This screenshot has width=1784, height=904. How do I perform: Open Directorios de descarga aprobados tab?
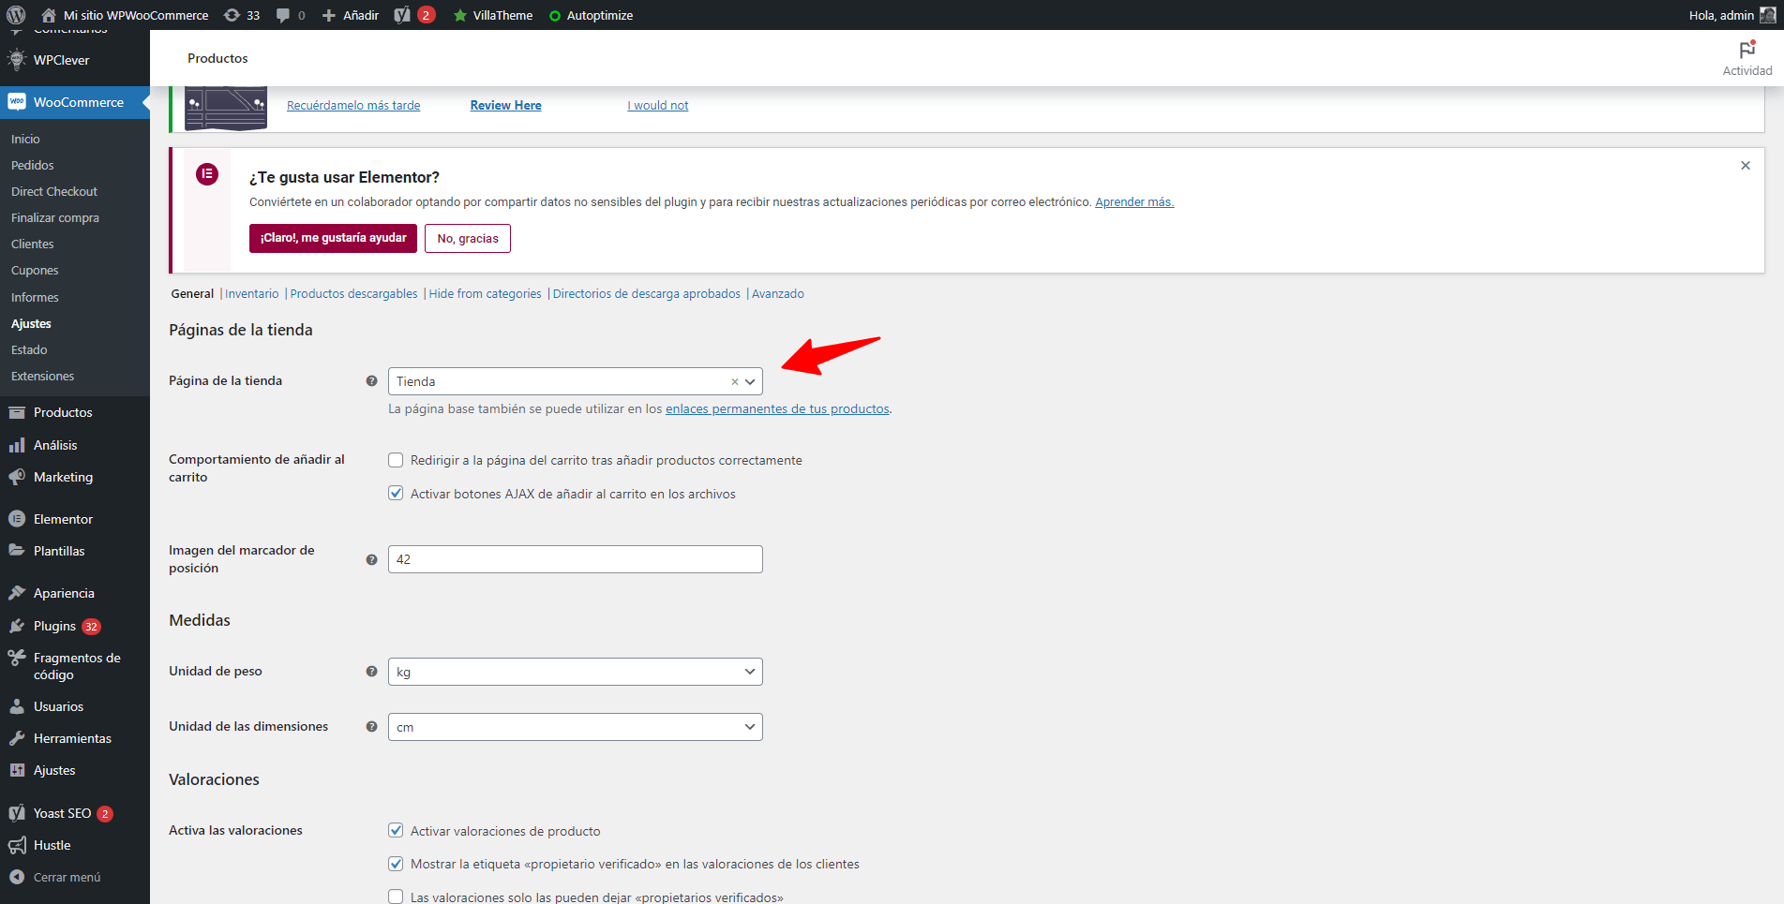click(x=647, y=294)
